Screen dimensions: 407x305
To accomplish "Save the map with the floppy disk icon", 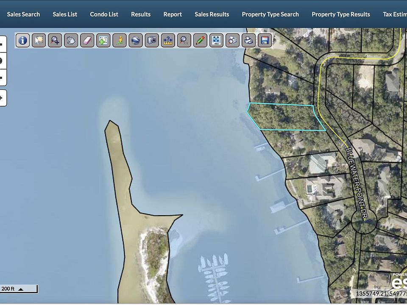I will click(265, 41).
